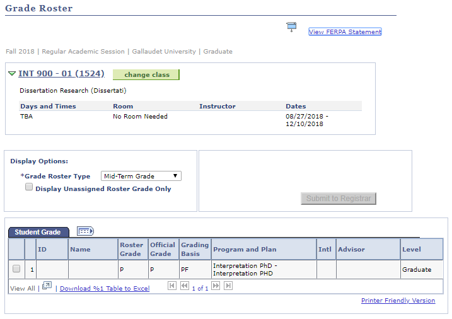This screenshot has width=452, height=319.
Task: Select the Student Grade tab
Action: 38,232
